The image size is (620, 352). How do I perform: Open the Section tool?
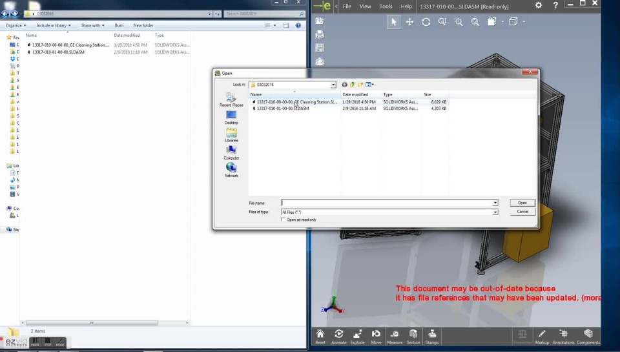click(413, 336)
